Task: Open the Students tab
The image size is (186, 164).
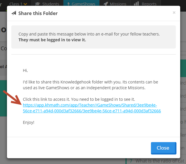Action: point(47,4)
